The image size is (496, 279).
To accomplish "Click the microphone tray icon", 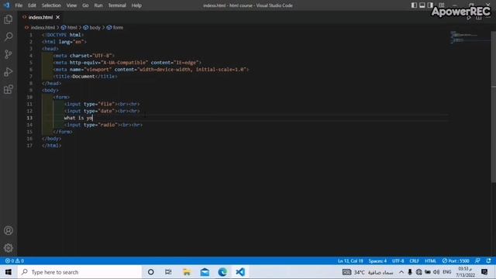I will coord(410,272).
